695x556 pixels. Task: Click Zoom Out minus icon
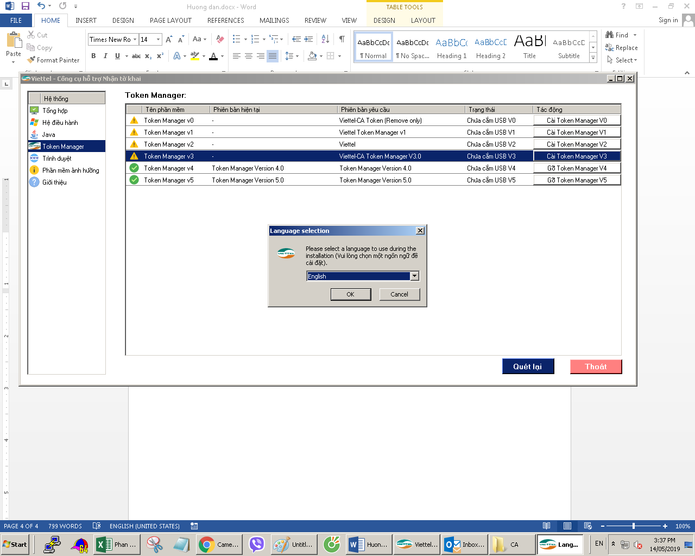coord(603,526)
